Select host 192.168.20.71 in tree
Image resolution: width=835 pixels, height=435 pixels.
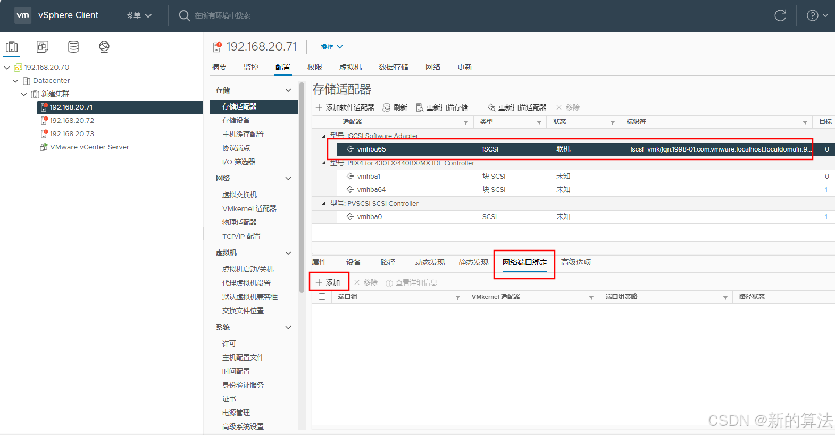120,107
